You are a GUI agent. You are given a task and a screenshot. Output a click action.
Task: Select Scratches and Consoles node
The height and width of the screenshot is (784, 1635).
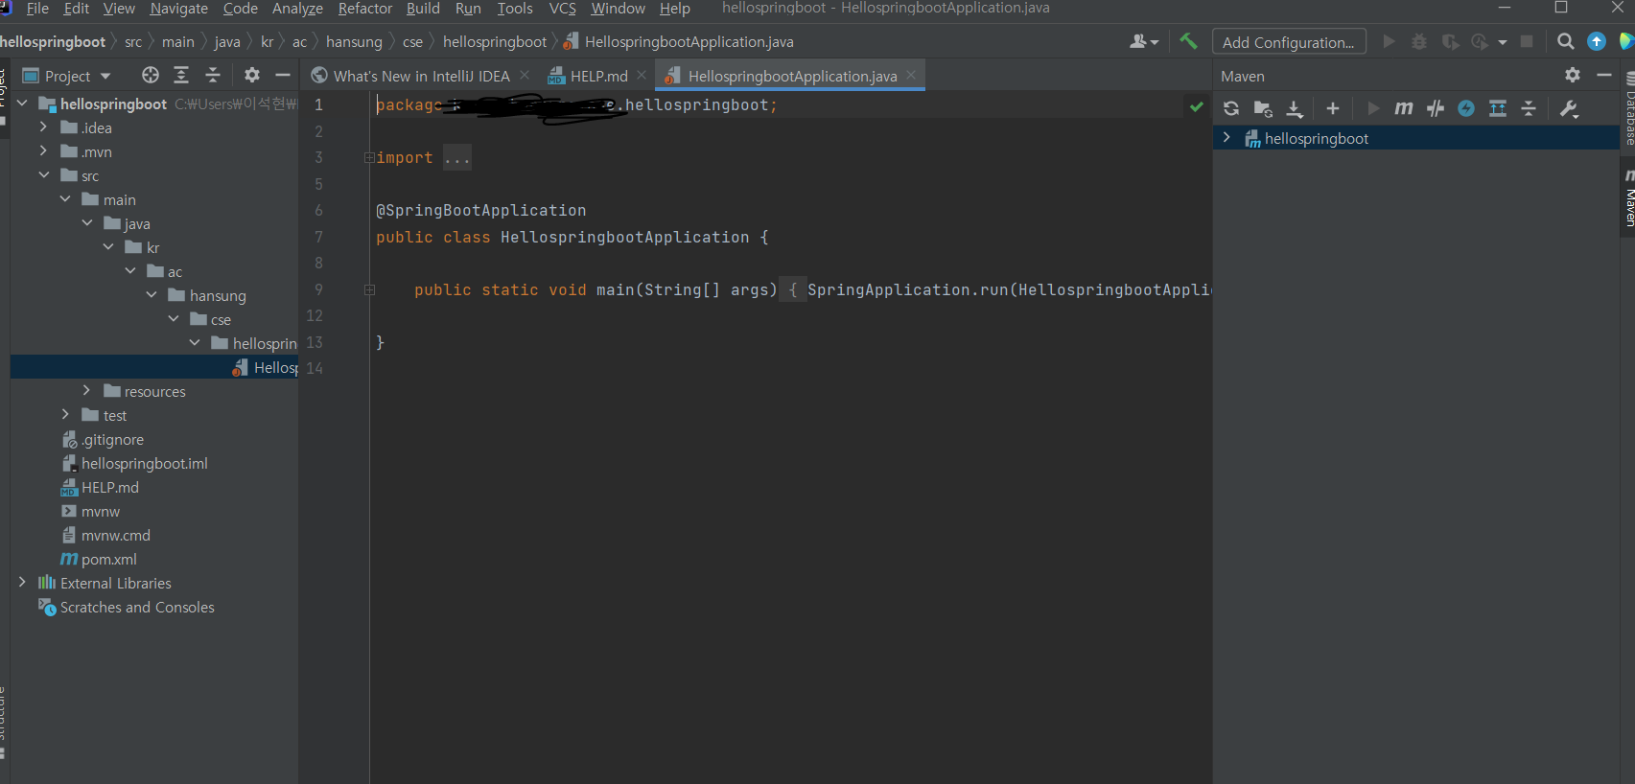pyautogui.click(x=137, y=607)
